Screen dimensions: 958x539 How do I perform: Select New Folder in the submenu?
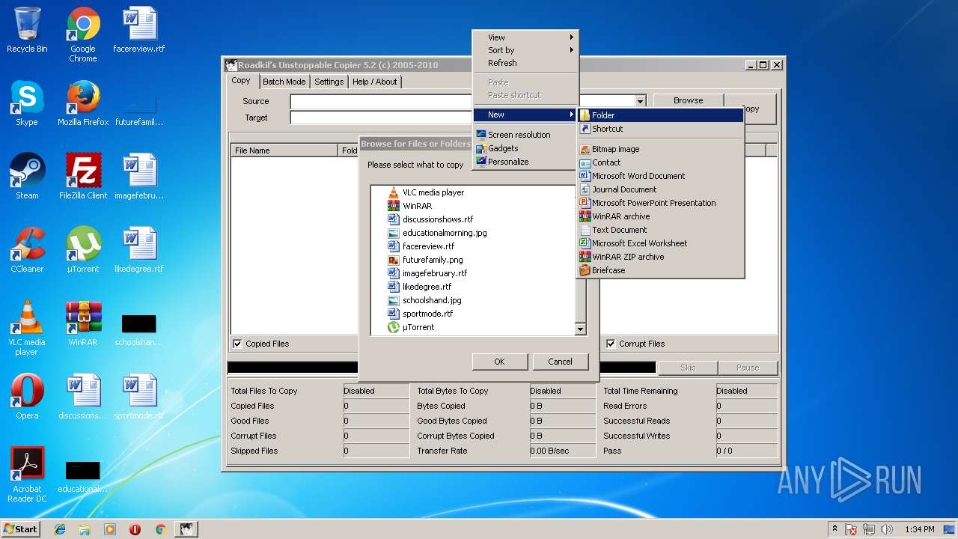pos(661,115)
